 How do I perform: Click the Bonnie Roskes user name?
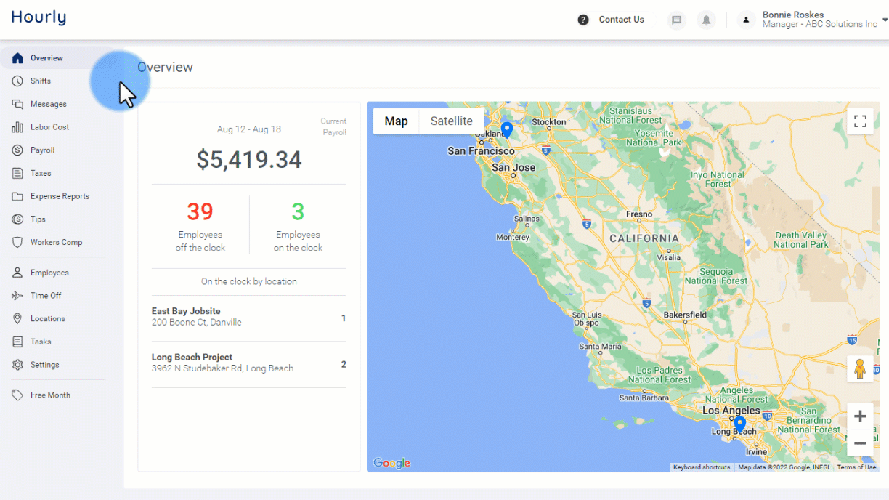[x=793, y=15]
